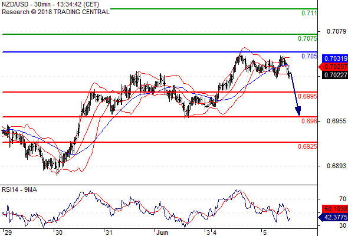Click the RSI14 - 9MA indicator label
The height and width of the screenshot is (236, 348).
(x=19, y=189)
